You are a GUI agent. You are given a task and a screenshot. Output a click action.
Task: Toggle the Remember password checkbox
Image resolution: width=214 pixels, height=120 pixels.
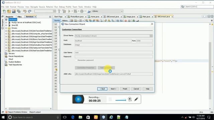[76, 60]
